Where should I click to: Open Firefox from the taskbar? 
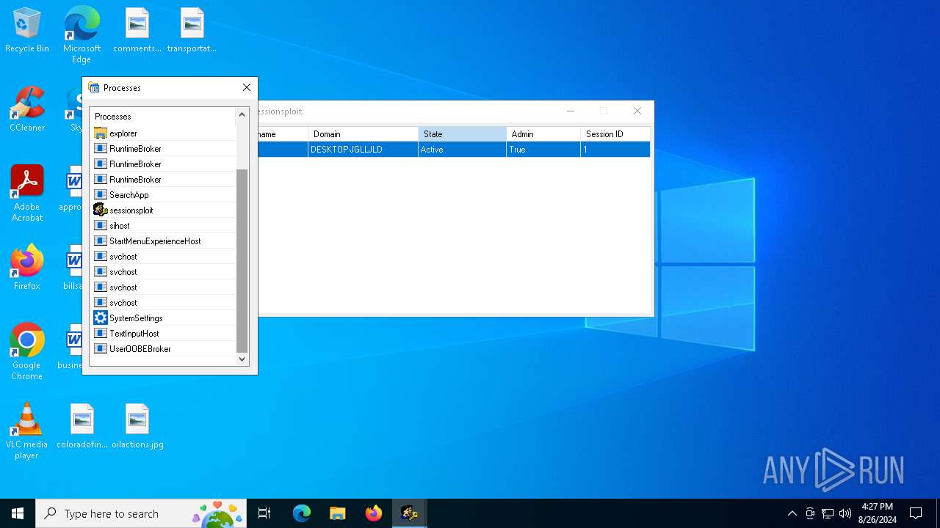(373, 513)
